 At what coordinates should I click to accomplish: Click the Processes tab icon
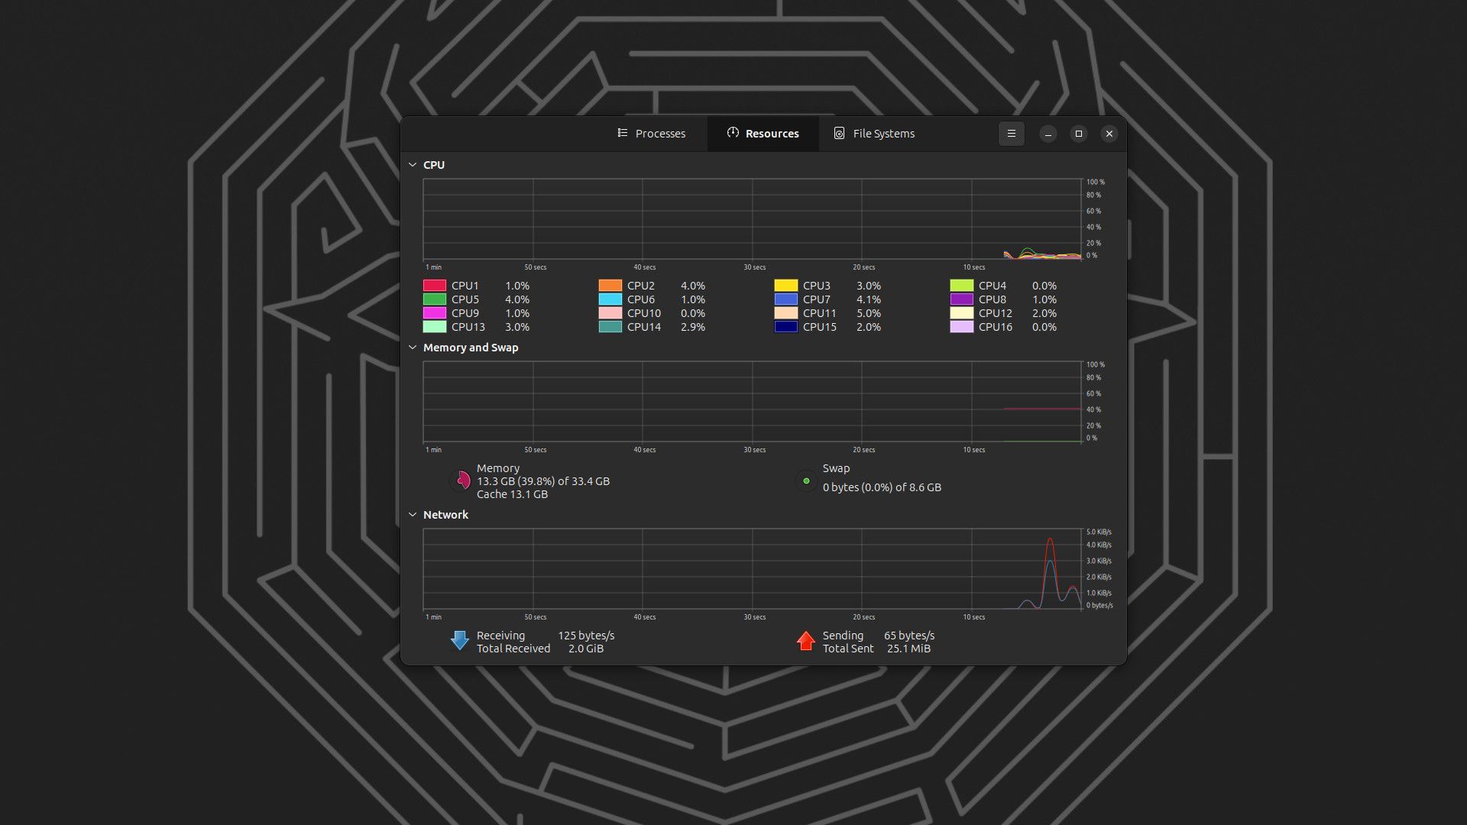(x=622, y=133)
